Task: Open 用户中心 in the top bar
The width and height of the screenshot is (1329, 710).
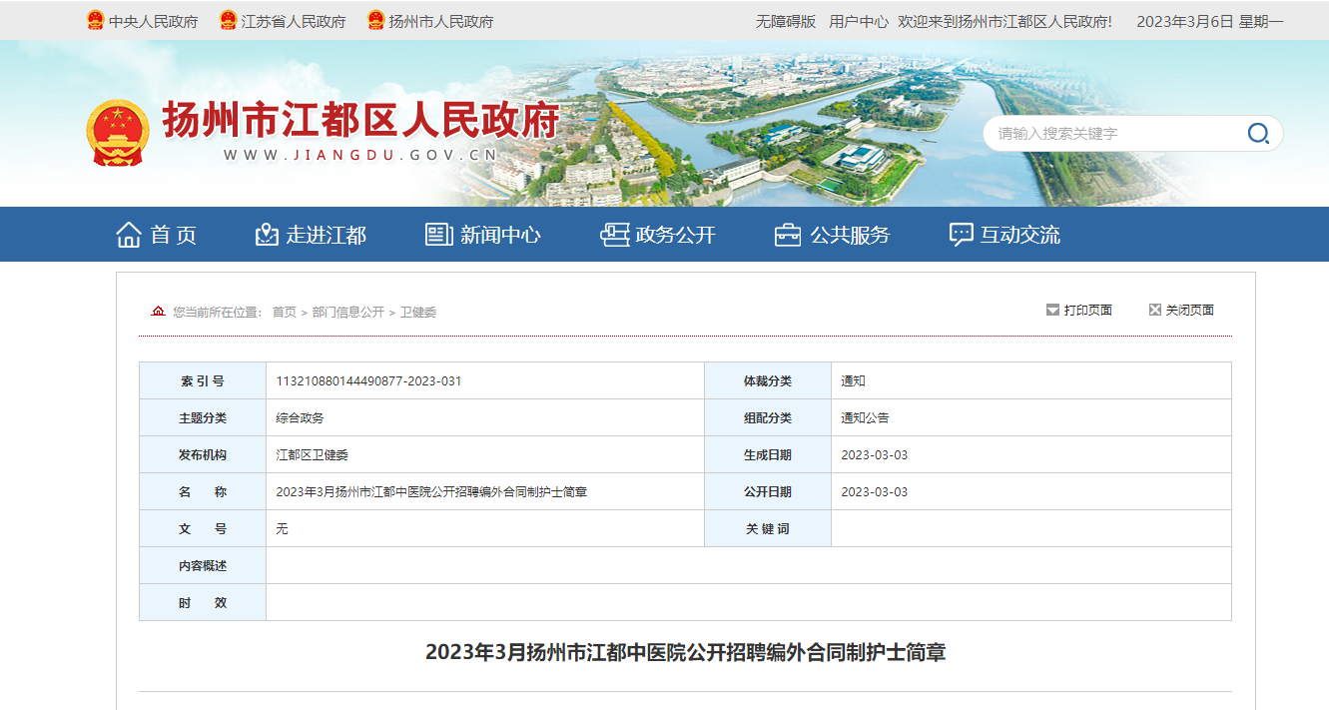Action: [x=859, y=21]
